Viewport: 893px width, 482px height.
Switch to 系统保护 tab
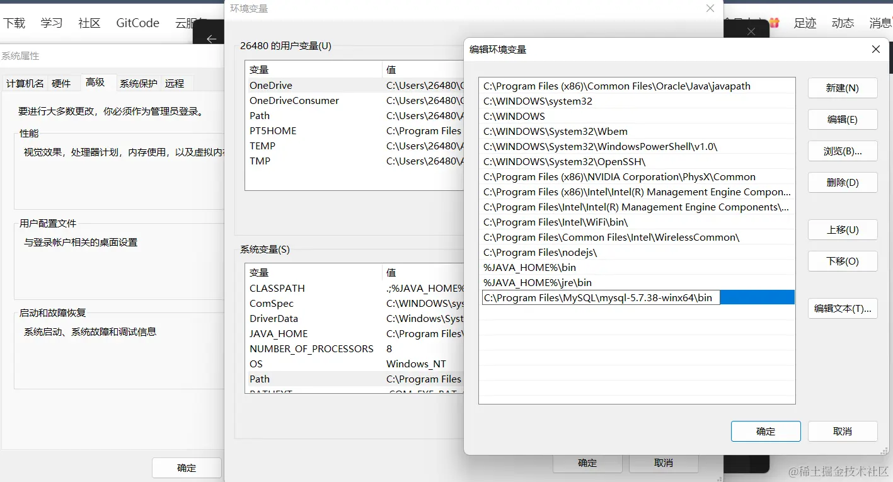[x=139, y=83]
